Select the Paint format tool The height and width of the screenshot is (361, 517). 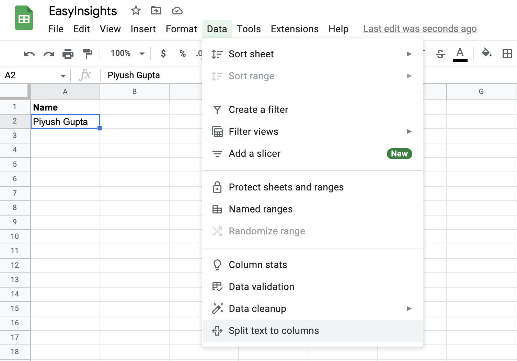pyautogui.click(x=88, y=54)
